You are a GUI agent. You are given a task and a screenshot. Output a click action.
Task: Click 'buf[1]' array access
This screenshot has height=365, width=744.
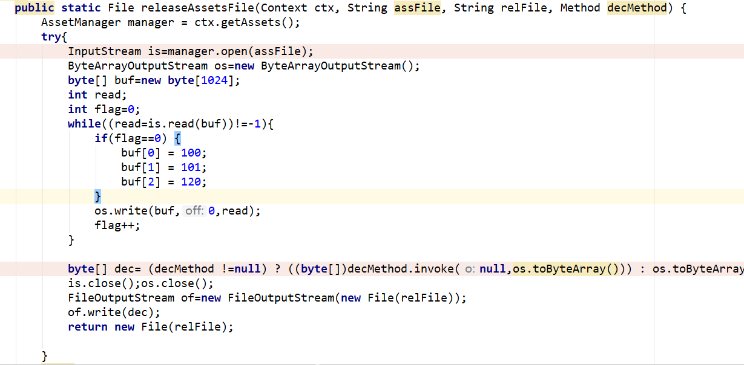coord(140,167)
